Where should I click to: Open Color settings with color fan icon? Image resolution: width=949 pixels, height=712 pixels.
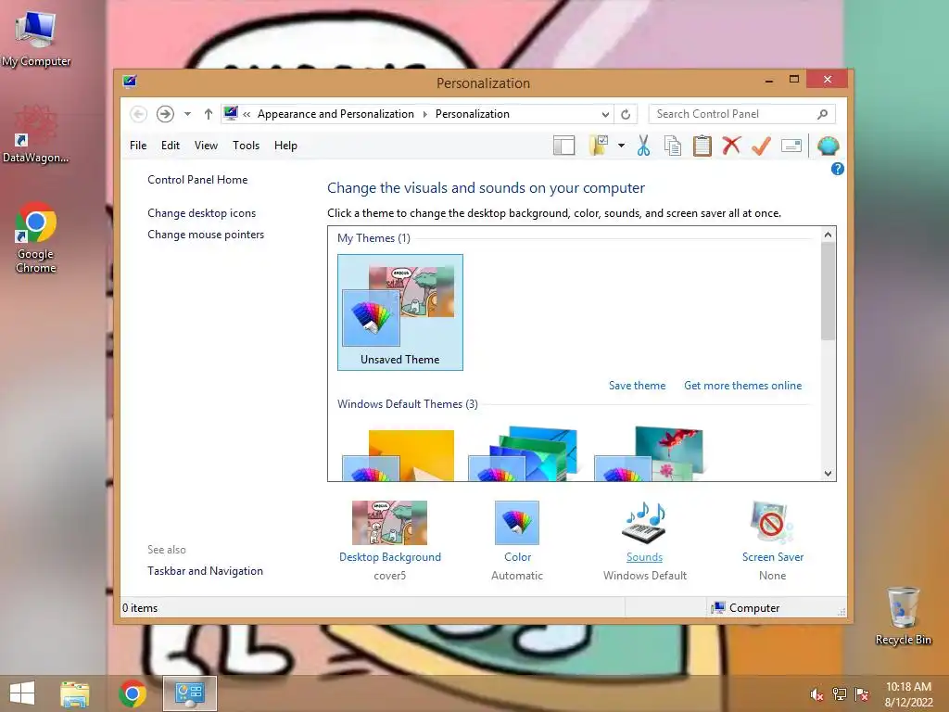[517, 540]
